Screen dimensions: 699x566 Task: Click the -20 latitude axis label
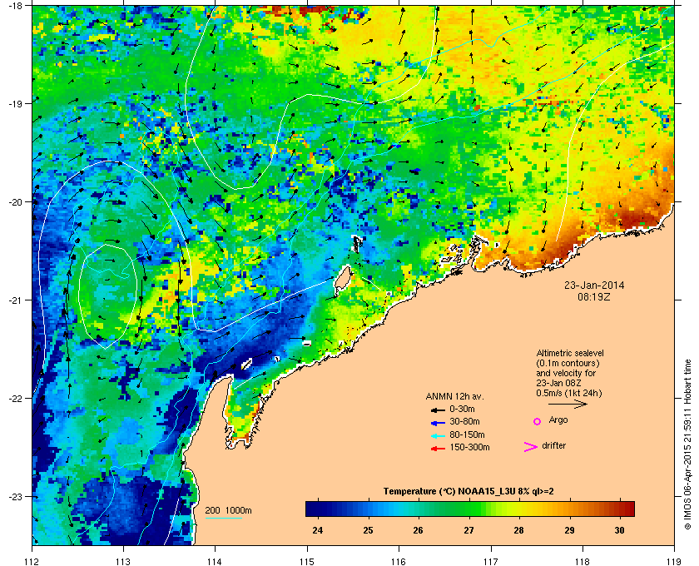pyautogui.click(x=15, y=202)
